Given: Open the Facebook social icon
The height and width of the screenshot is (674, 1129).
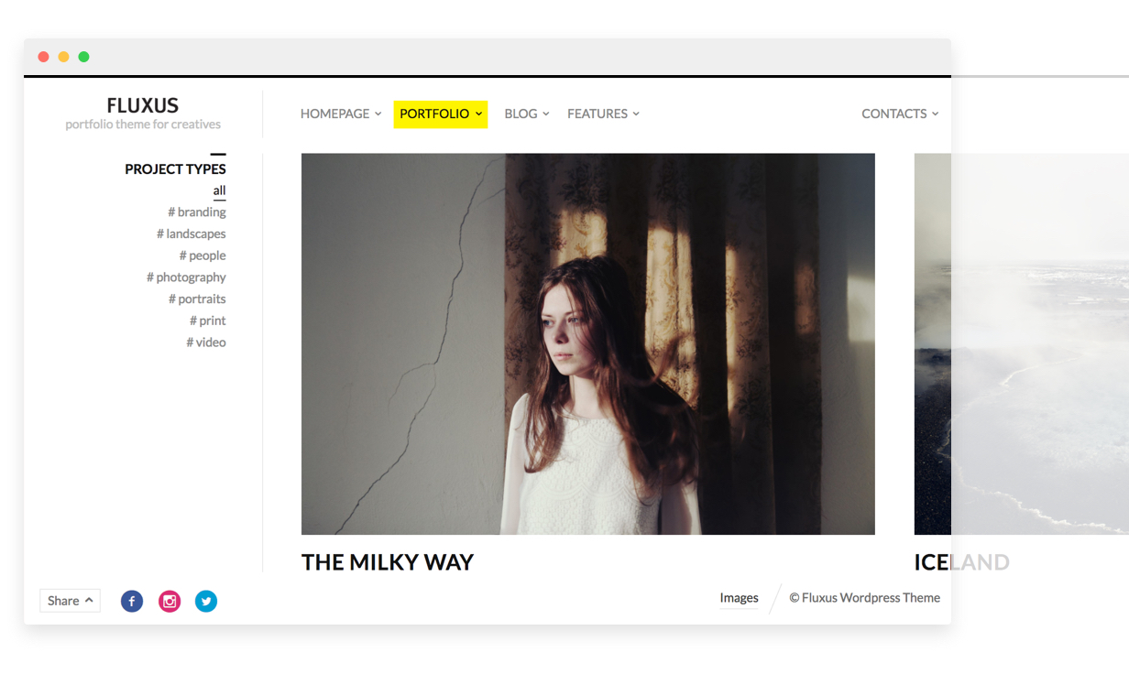Looking at the screenshot, I should click(132, 601).
